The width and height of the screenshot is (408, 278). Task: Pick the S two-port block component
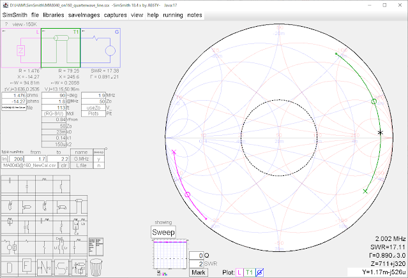click(61, 267)
